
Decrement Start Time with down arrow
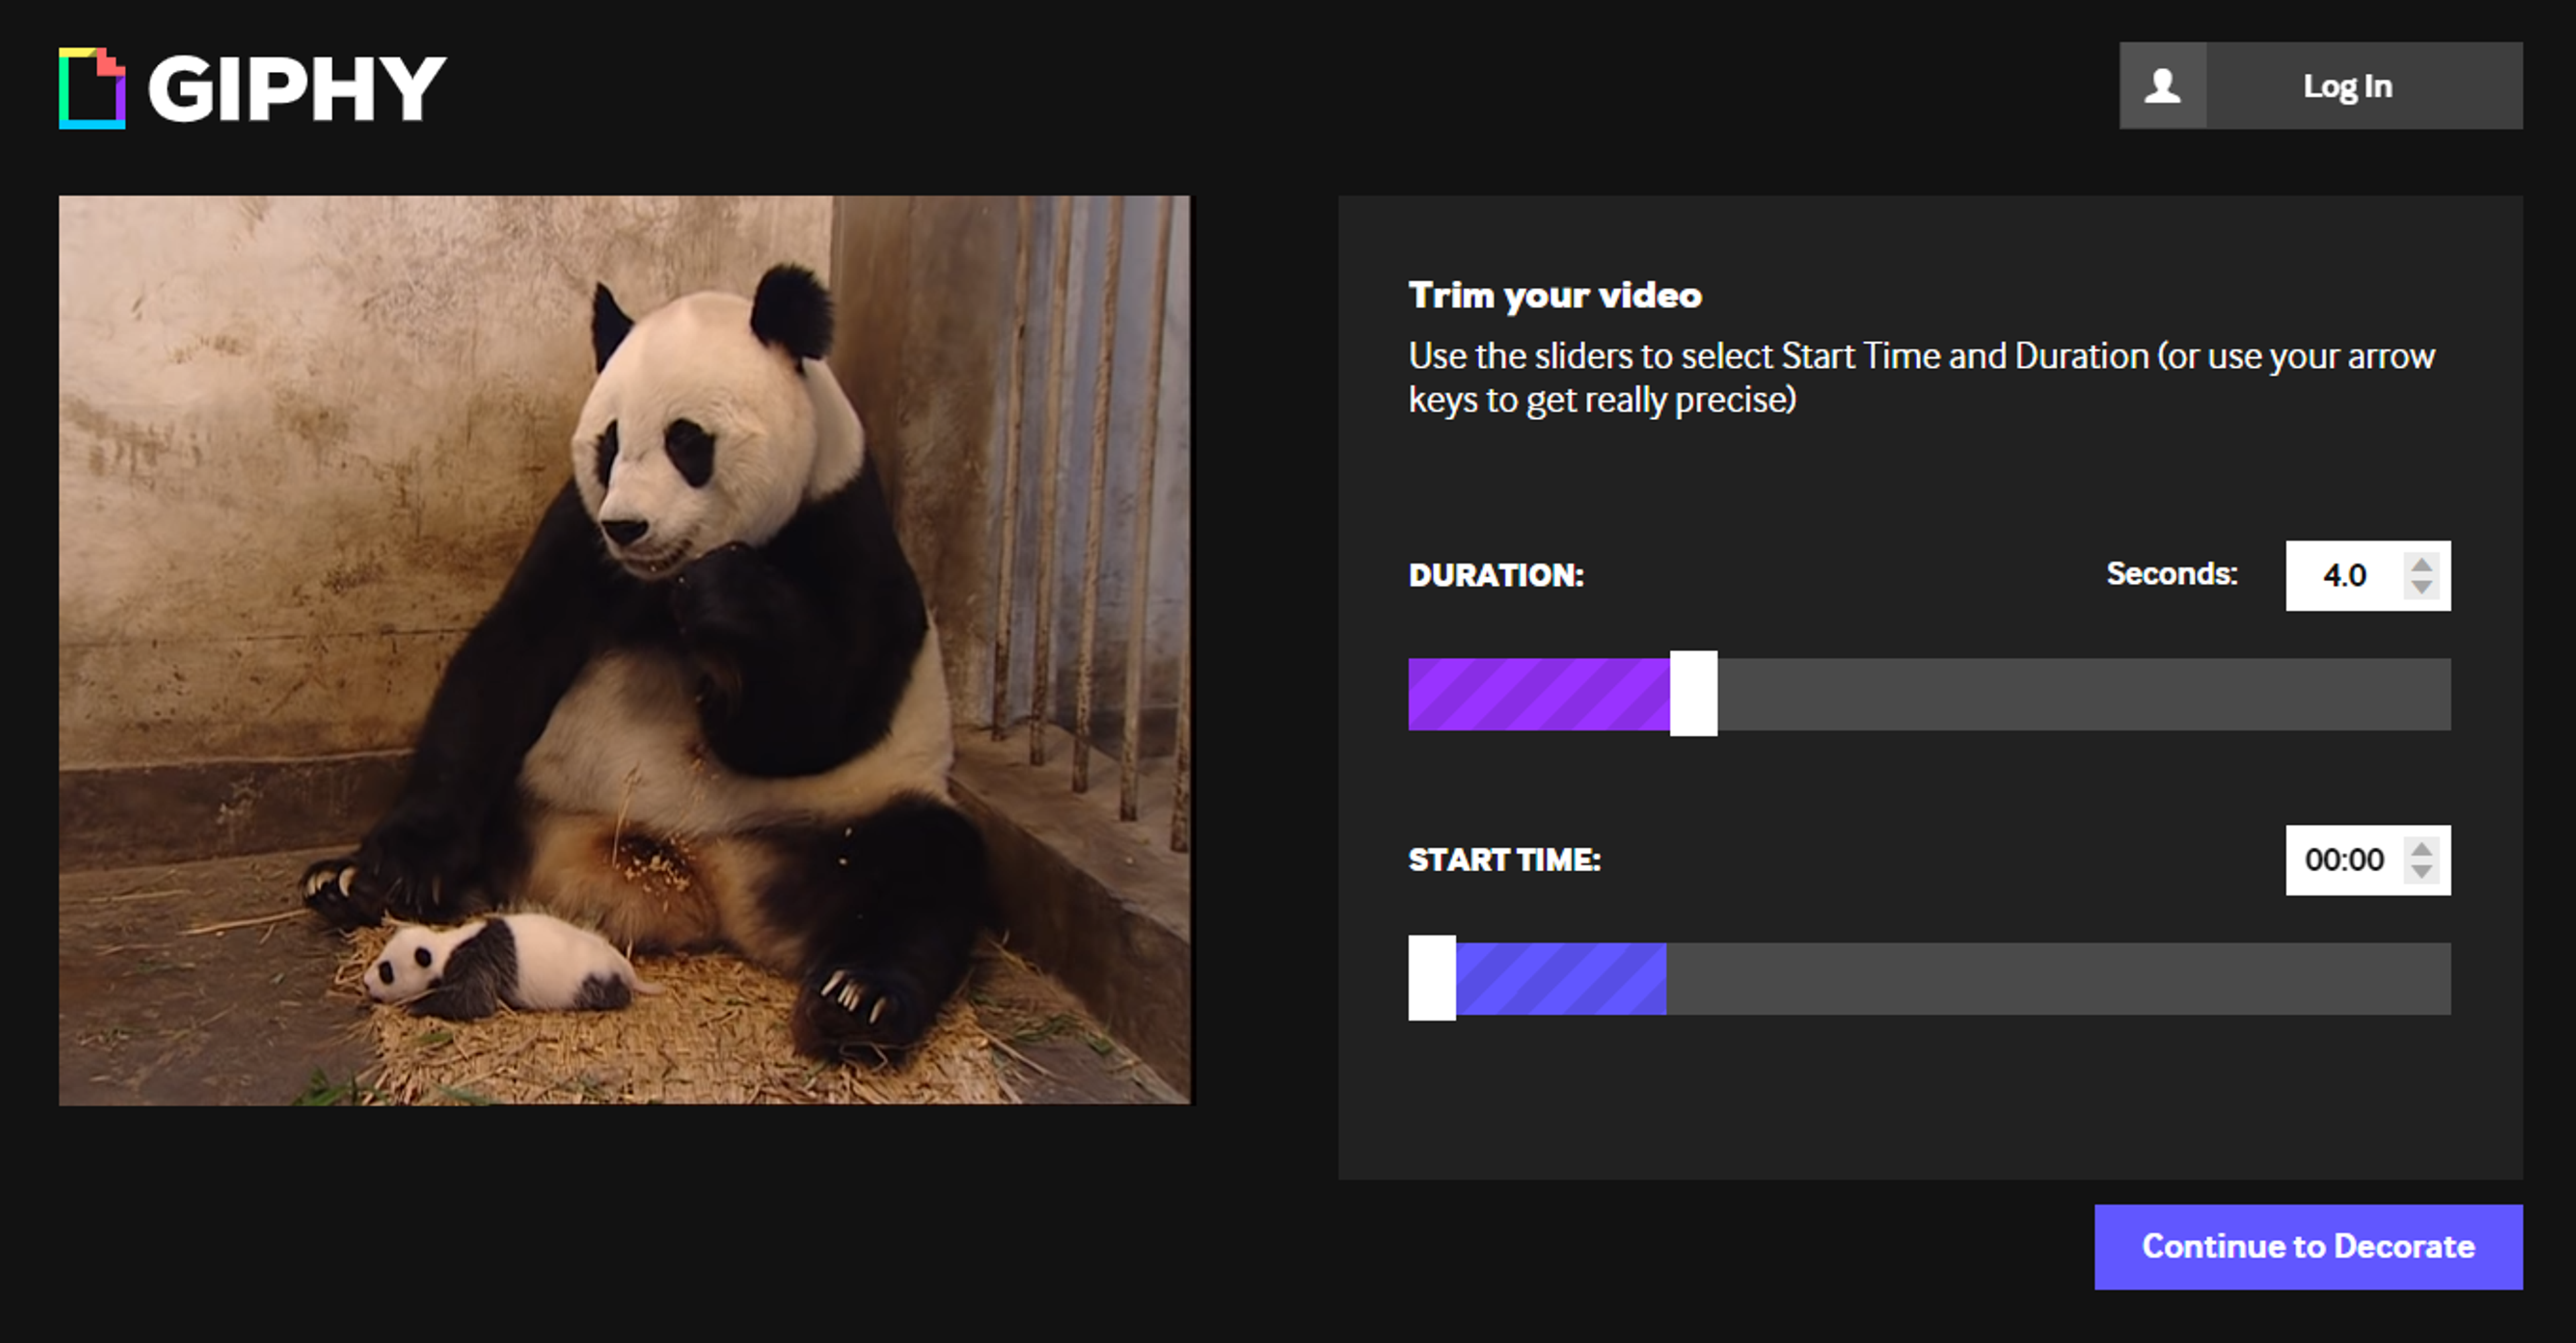pyautogui.click(x=2421, y=871)
